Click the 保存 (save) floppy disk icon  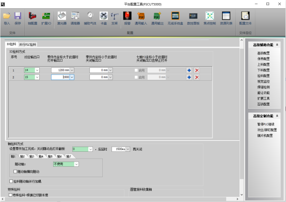point(18,16)
